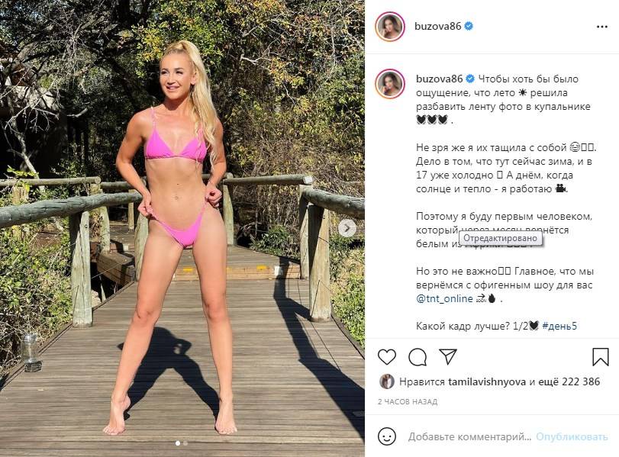Share post with paper plane icon
Image resolution: width=619 pixels, height=457 pixels.
pos(448,356)
